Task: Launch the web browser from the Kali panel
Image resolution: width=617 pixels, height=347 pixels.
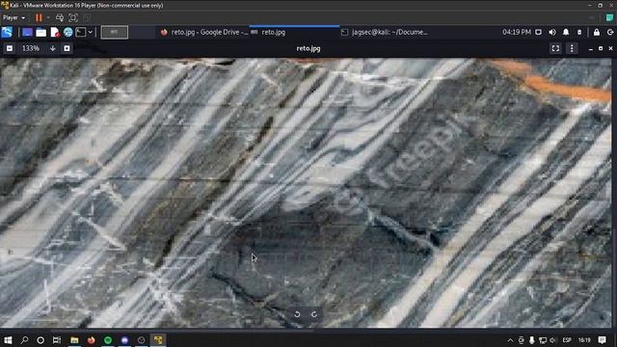Action: coord(68,32)
